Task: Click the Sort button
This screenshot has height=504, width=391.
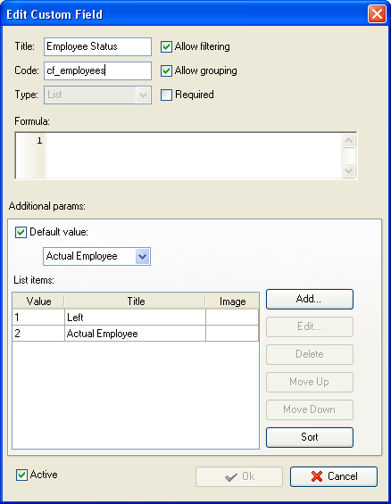Action: (310, 437)
